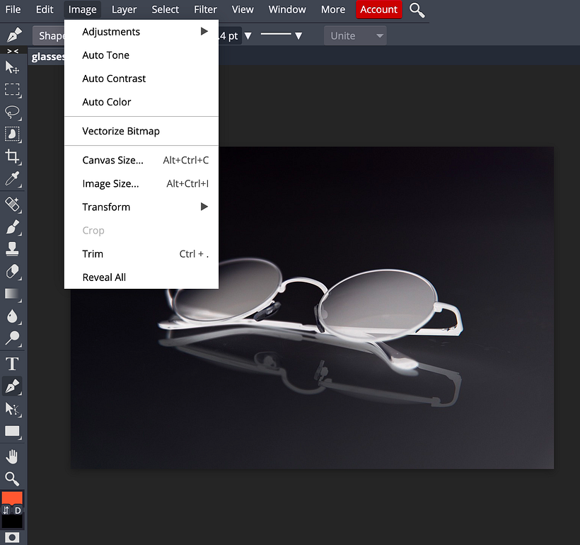The width and height of the screenshot is (580, 545).
Task: Open the Shape mode dropdown
Action: [x=50, y=35]
